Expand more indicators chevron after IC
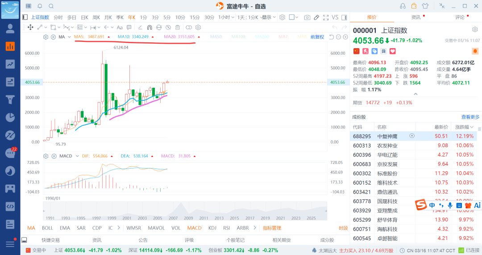This screenshot has height=255, width=482. (x=119, y=228)
